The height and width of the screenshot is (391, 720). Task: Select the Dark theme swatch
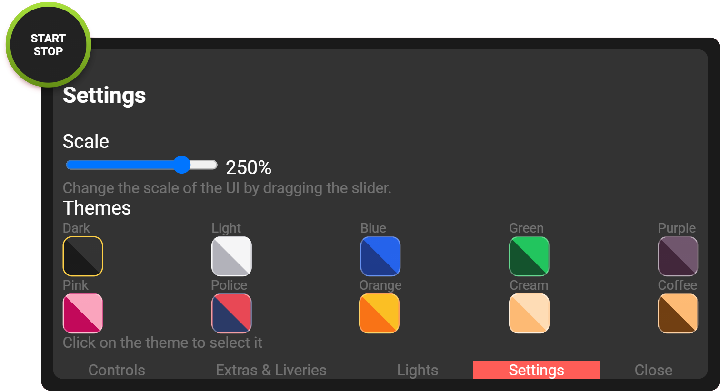point(83,256)
